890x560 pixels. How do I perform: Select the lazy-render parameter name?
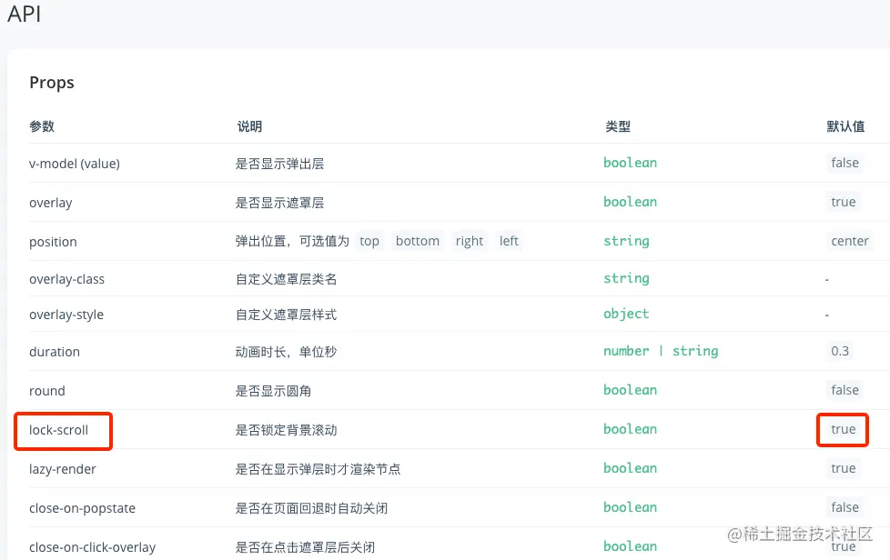[63, 469]
